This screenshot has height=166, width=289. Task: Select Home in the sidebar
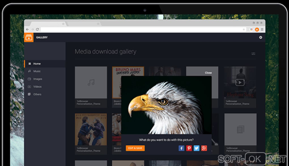pos(45,64)
